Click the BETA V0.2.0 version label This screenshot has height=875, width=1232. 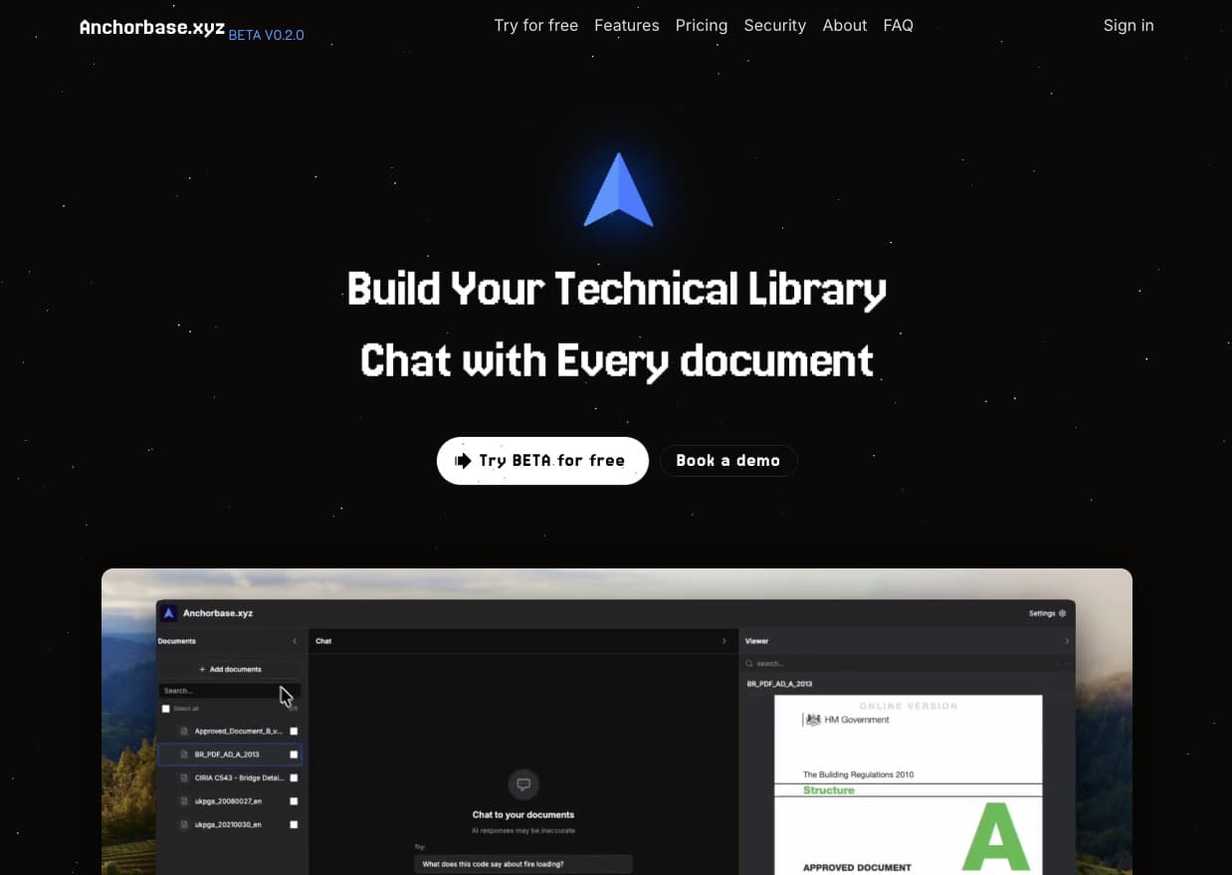tap(266, 35)
